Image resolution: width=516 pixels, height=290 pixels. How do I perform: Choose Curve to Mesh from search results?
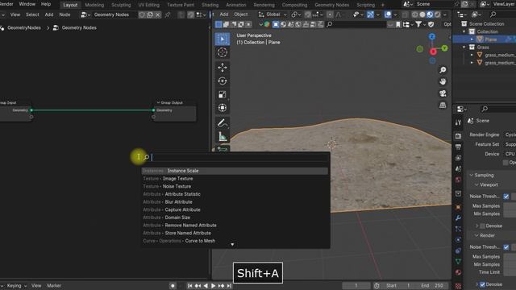[235, 241]
